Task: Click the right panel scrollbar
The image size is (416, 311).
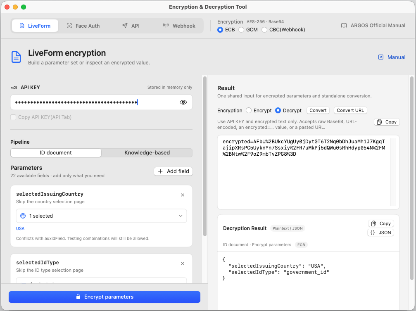Action: 412,178
